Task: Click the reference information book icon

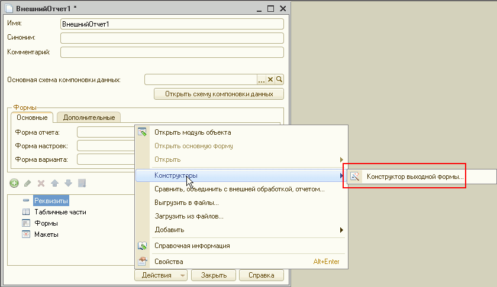Action: 143,246
